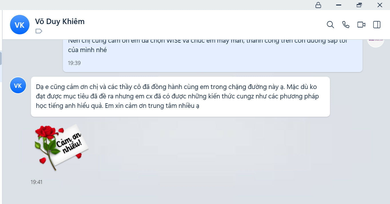Click the conversation list scrollbar thumb at the left edge

(x=1, y=58)
